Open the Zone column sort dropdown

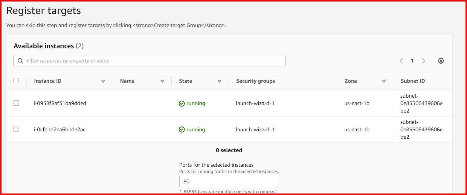(384, 81)
